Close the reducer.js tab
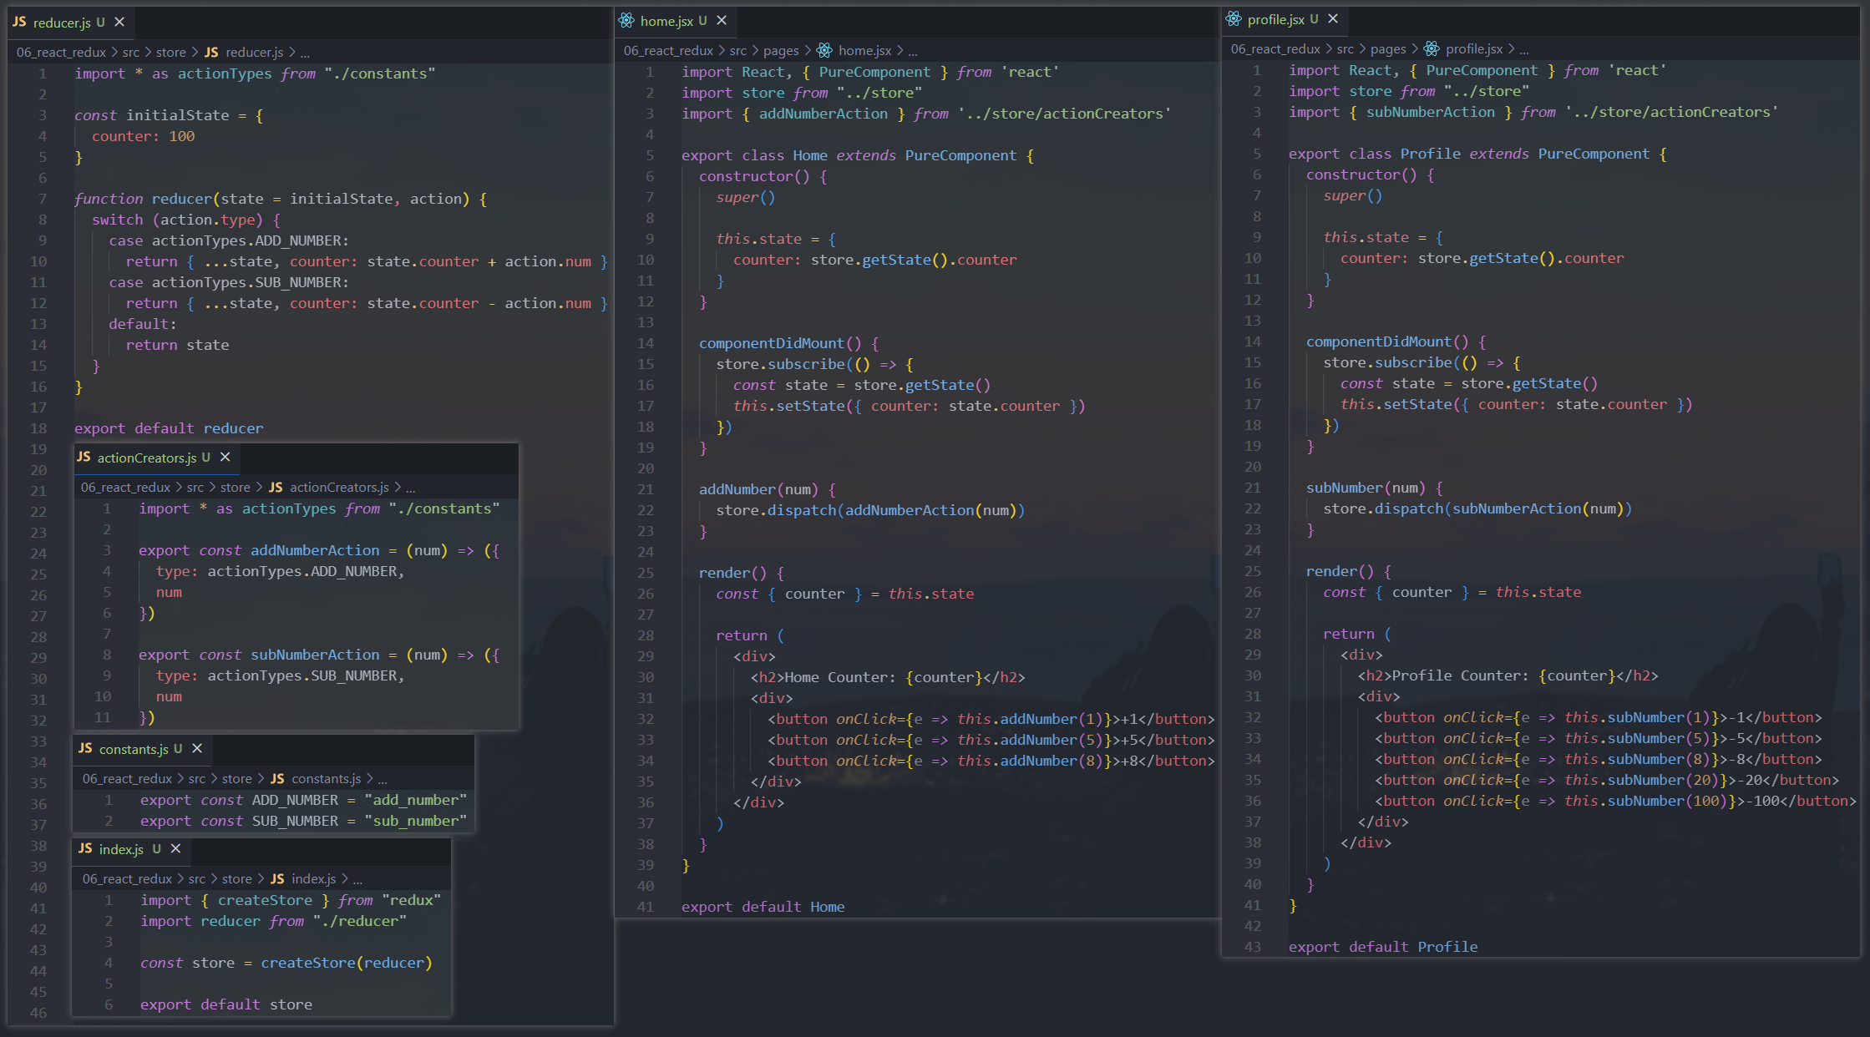1870x1037 pixels. [119, 22]
